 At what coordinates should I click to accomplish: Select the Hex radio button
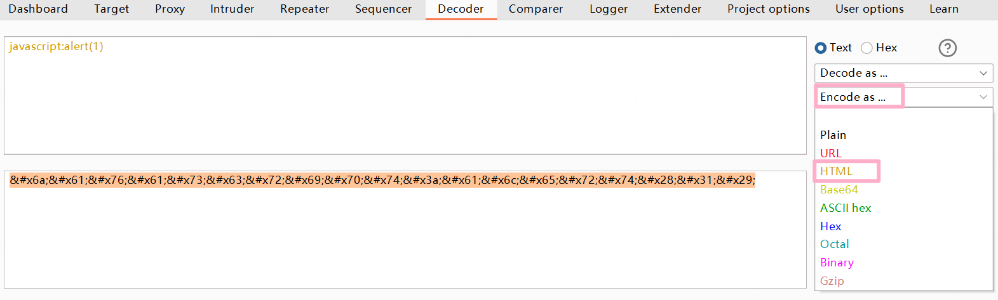point(867,48)
